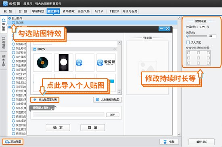Click the sound effect file path field
Screen dimensions: 222x147
[x=69, y=115]
